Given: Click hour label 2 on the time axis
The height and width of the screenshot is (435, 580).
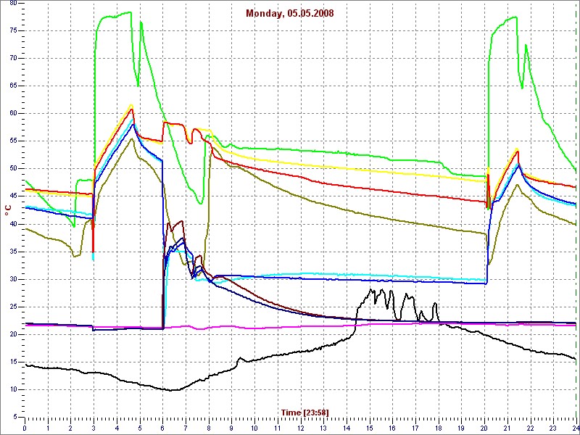Looking at the screenshot, I should (x=70, y=428).
